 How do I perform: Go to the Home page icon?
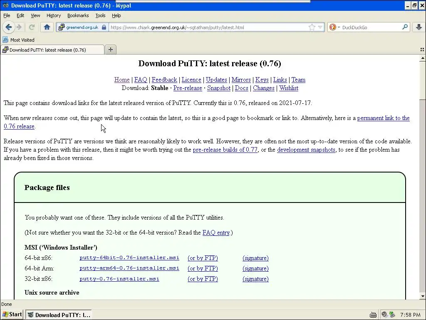click(x=47, y=27)
